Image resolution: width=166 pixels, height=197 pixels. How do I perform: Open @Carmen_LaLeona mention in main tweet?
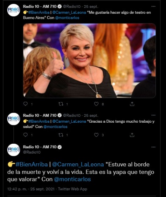tap(78, 164)
